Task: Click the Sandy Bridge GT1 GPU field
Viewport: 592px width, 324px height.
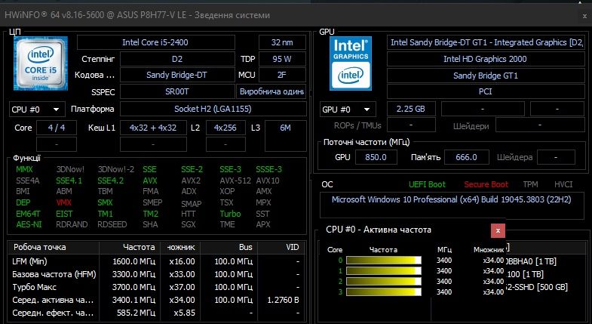Action: [x=486, y=76]
